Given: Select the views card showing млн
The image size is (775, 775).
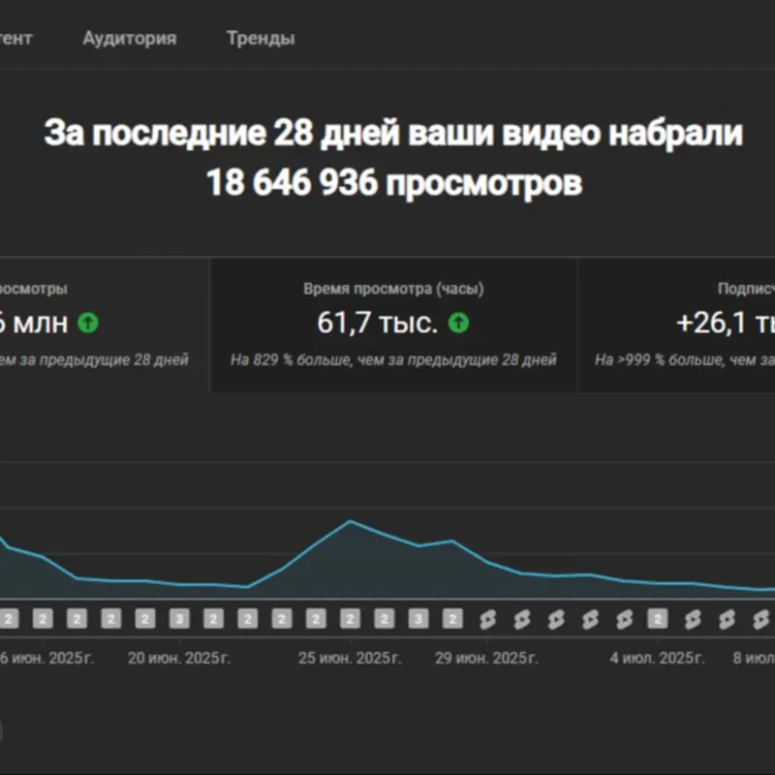Looking at the screenshot, I should [x=104, y=325].
